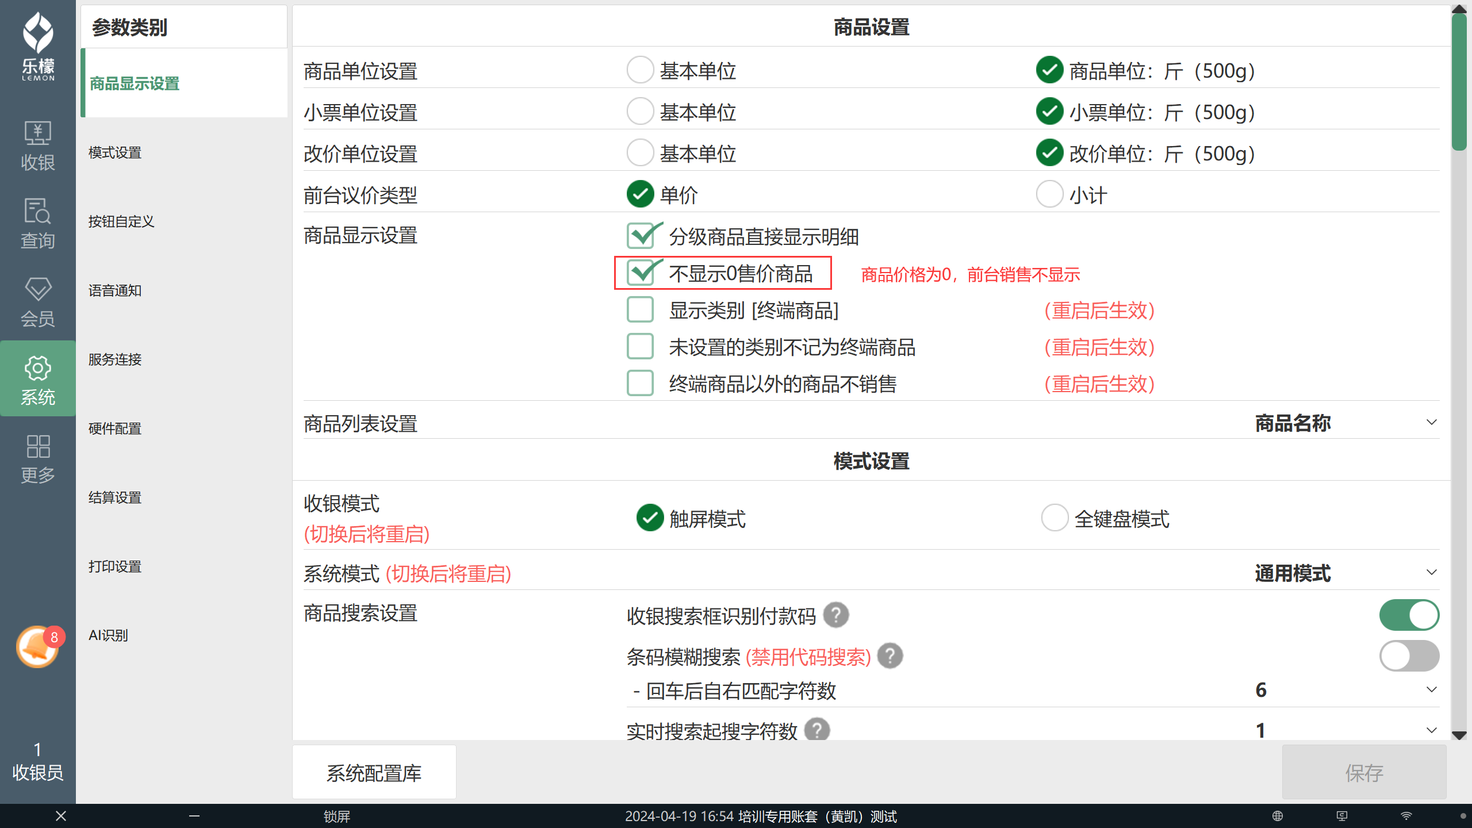The height and width of the screenshot is (828, 1472).
Task: Click scrollbar down arrow
Action: [x=1459, y=735]
